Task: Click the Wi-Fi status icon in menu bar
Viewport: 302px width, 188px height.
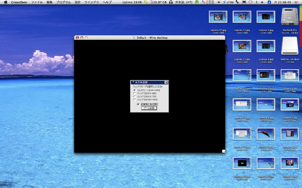Action: point(250,2)
